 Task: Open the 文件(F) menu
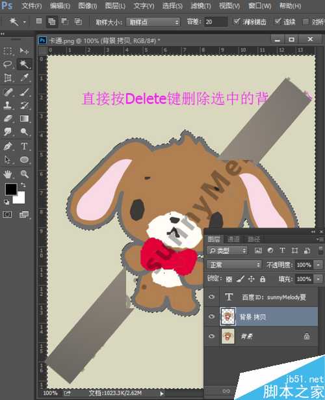click(32, 6)
